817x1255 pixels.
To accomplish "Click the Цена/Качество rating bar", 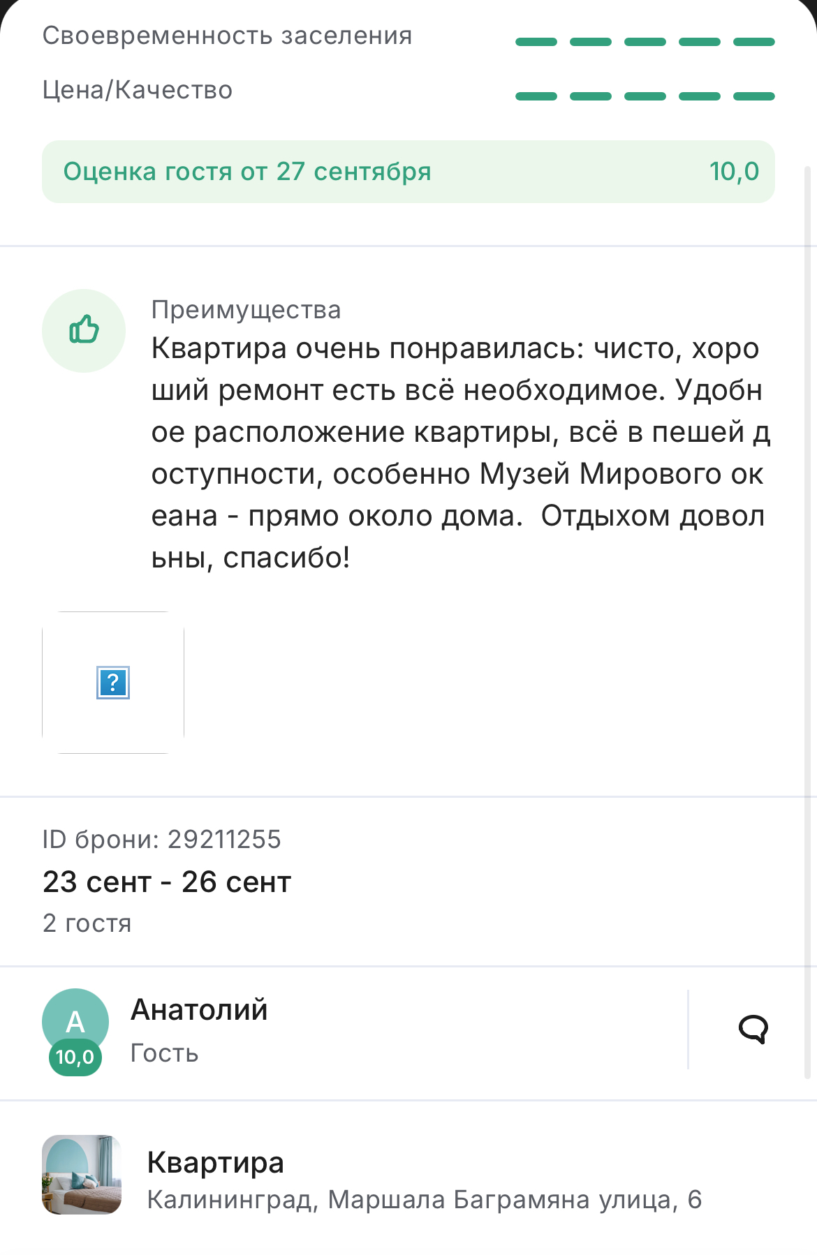I will coord(645,96).
